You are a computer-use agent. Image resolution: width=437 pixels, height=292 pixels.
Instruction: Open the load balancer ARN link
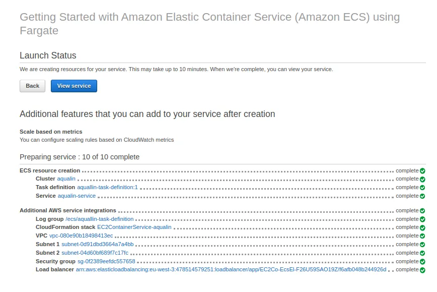coord(231,270)
